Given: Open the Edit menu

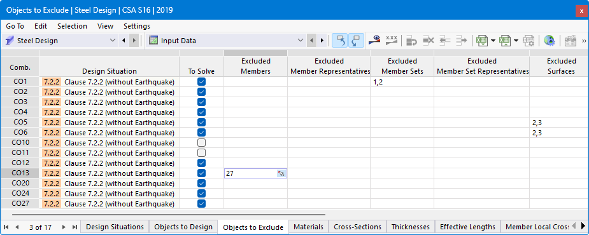Looking at the screenshot, I should (x=41, y=26).
